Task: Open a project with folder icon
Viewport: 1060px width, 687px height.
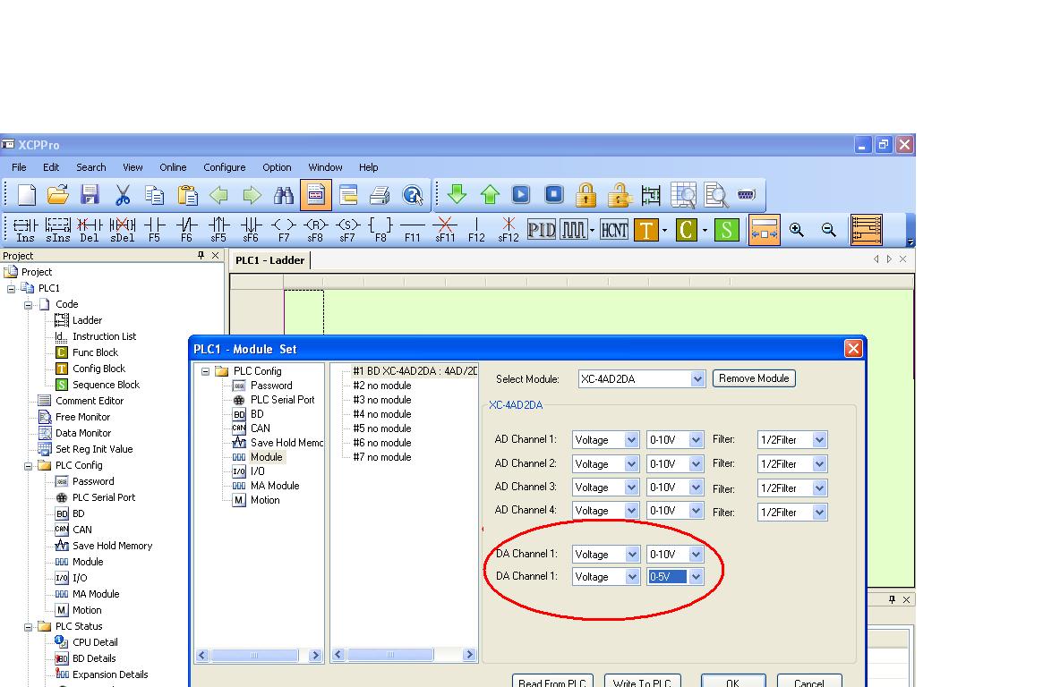Action: click(58, 195)
